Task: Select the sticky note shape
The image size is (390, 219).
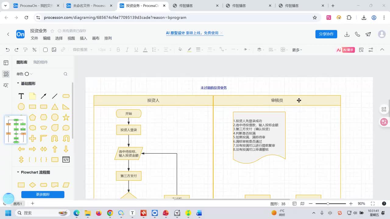Action: [32, 96]
